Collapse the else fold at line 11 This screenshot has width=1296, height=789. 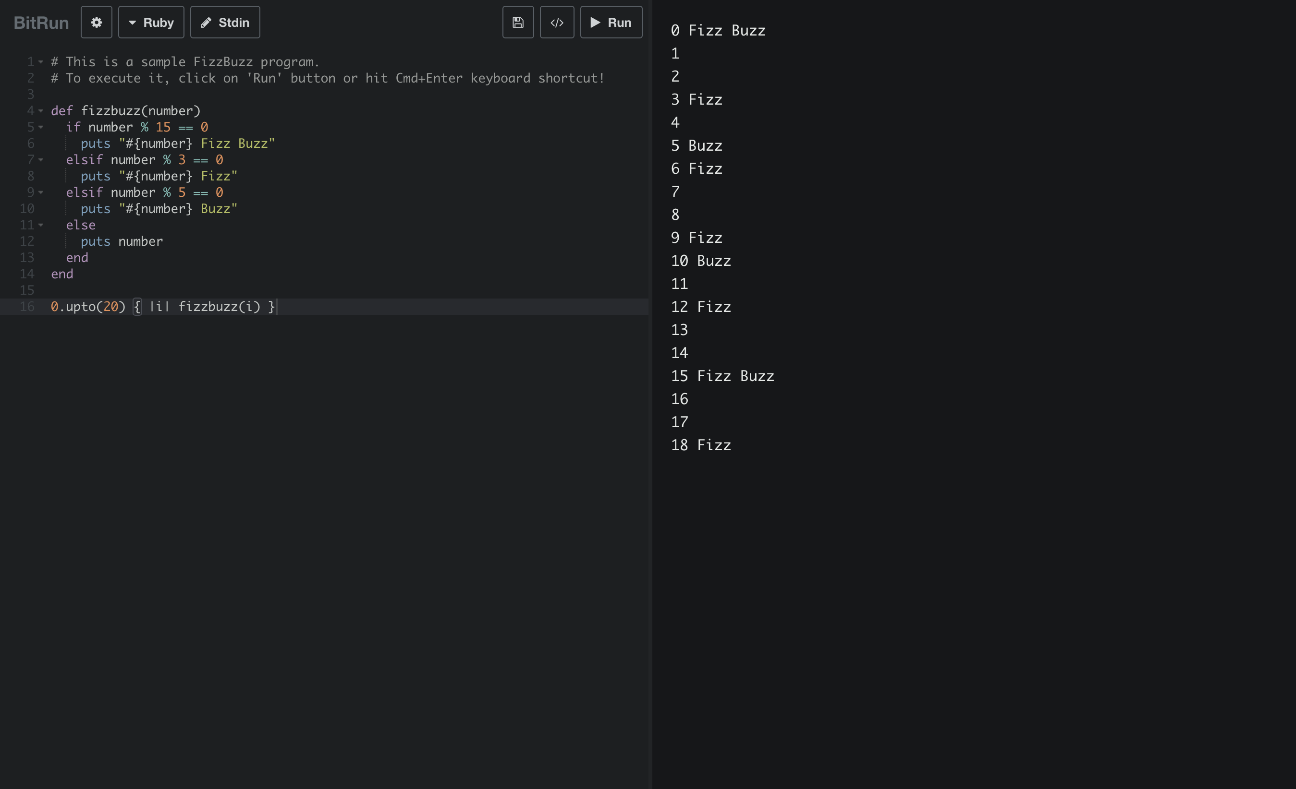click(41, 225)
